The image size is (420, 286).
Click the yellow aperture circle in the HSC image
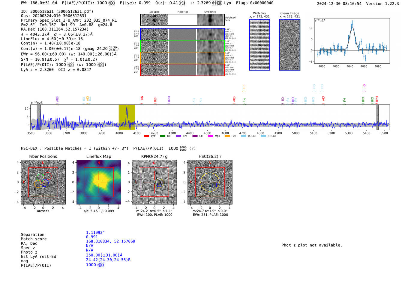click(210, 182)
